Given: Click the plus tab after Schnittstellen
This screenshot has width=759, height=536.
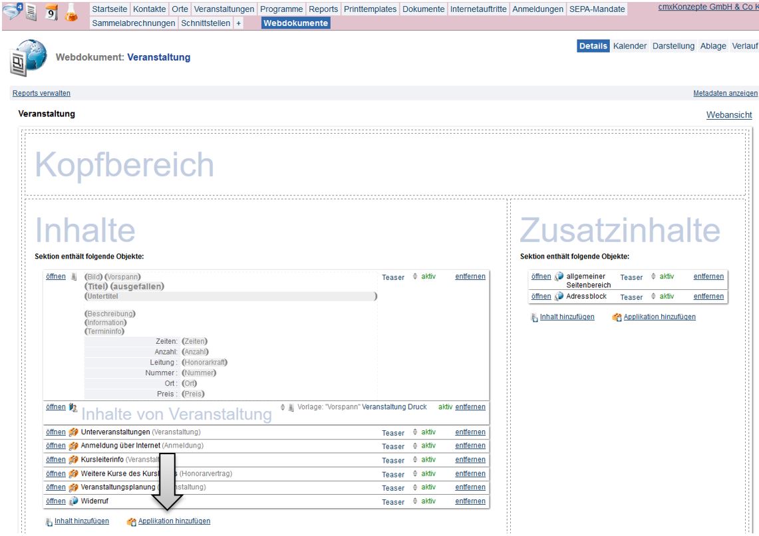Looking at the screenshot, I should coord(239,23).
